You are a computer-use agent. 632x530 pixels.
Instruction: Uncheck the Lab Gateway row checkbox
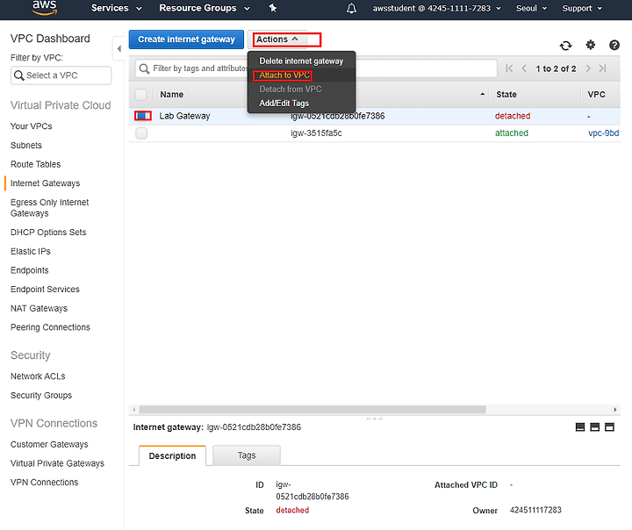pyautogui.click(x=143, y=116)
